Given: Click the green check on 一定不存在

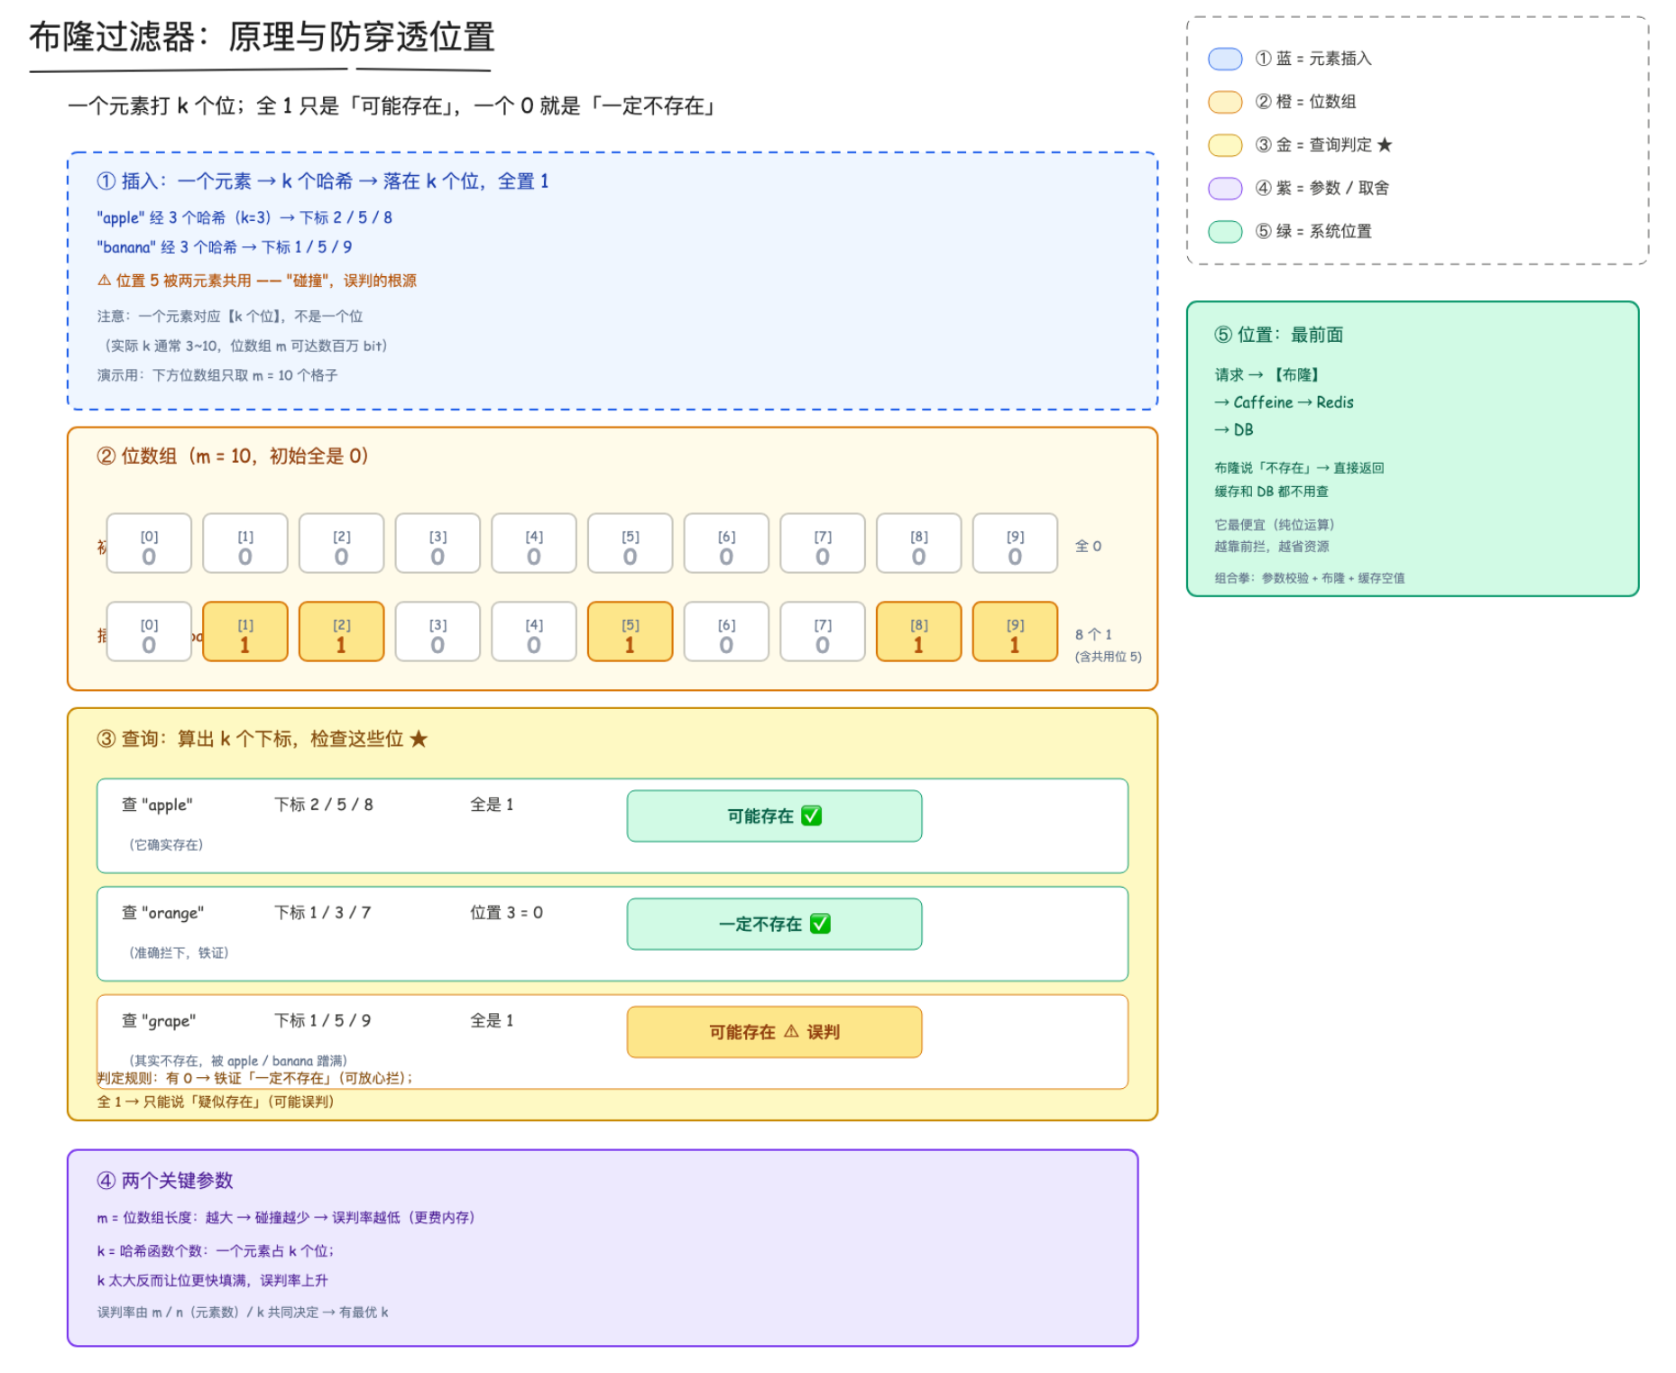Looking at the screenshot, I should click(820, 924).
